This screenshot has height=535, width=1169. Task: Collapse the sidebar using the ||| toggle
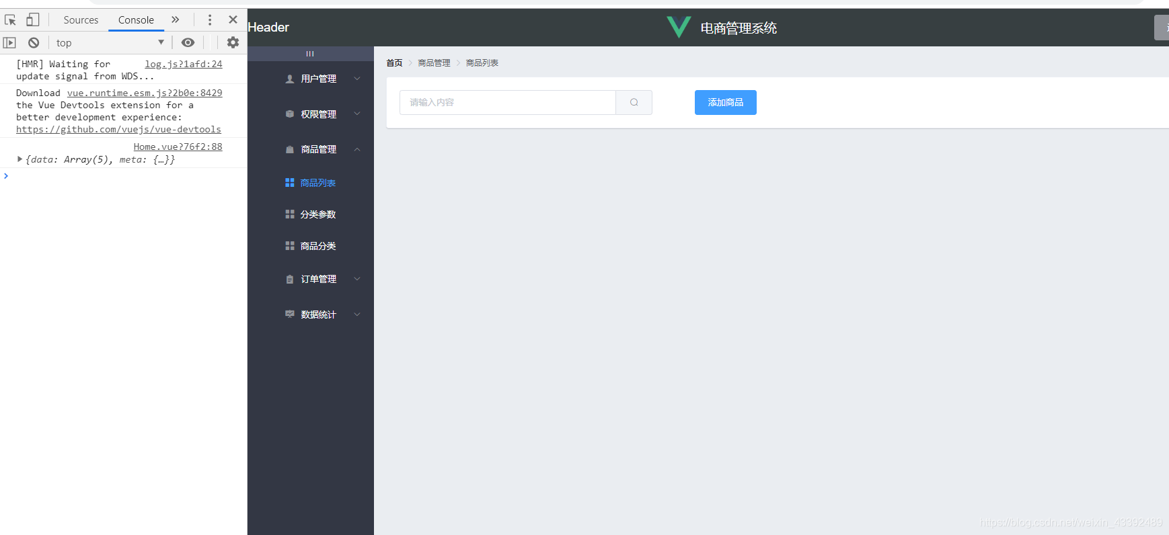point(310,54)
